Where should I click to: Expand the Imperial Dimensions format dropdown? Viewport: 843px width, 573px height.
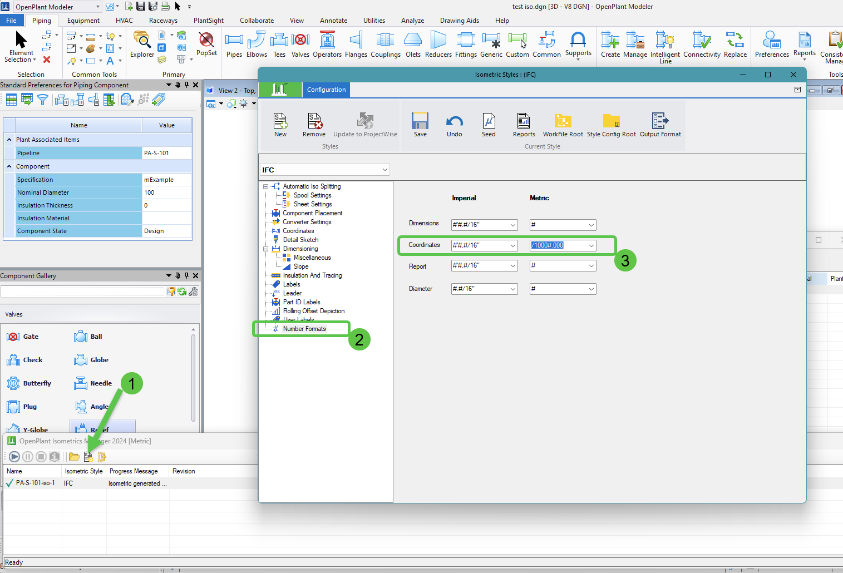pos(512,225)
